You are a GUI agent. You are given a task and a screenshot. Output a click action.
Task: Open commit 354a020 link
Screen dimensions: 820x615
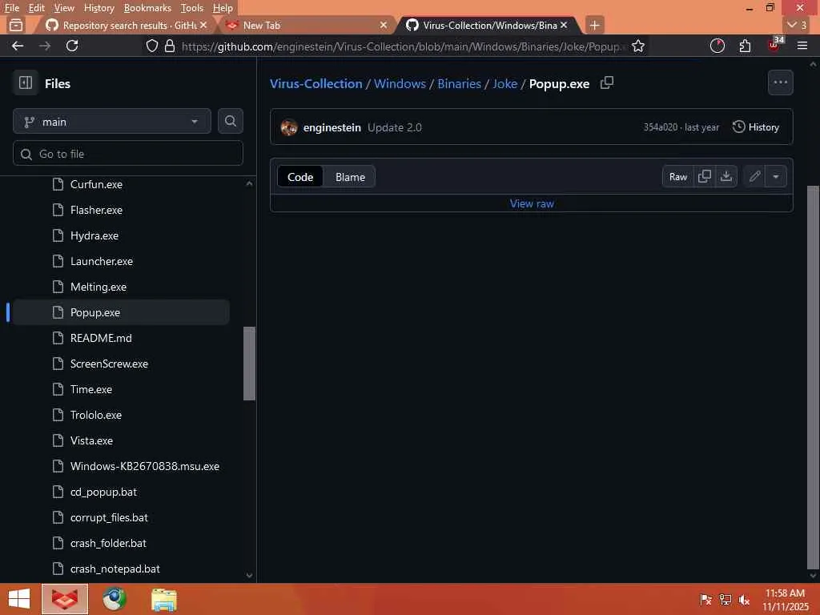click(660, 127)
